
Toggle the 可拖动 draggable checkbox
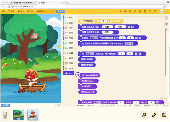pos(141,105)
